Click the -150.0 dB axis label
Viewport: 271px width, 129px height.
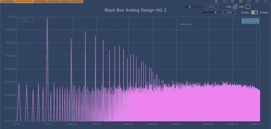(x=10, y=95)
